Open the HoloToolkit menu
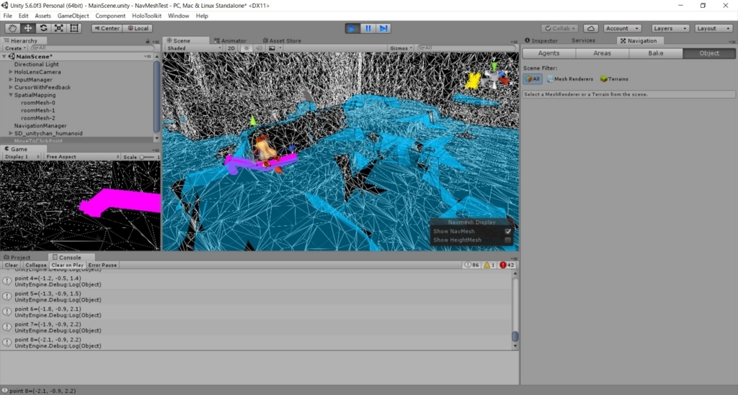 coord(146,16)
